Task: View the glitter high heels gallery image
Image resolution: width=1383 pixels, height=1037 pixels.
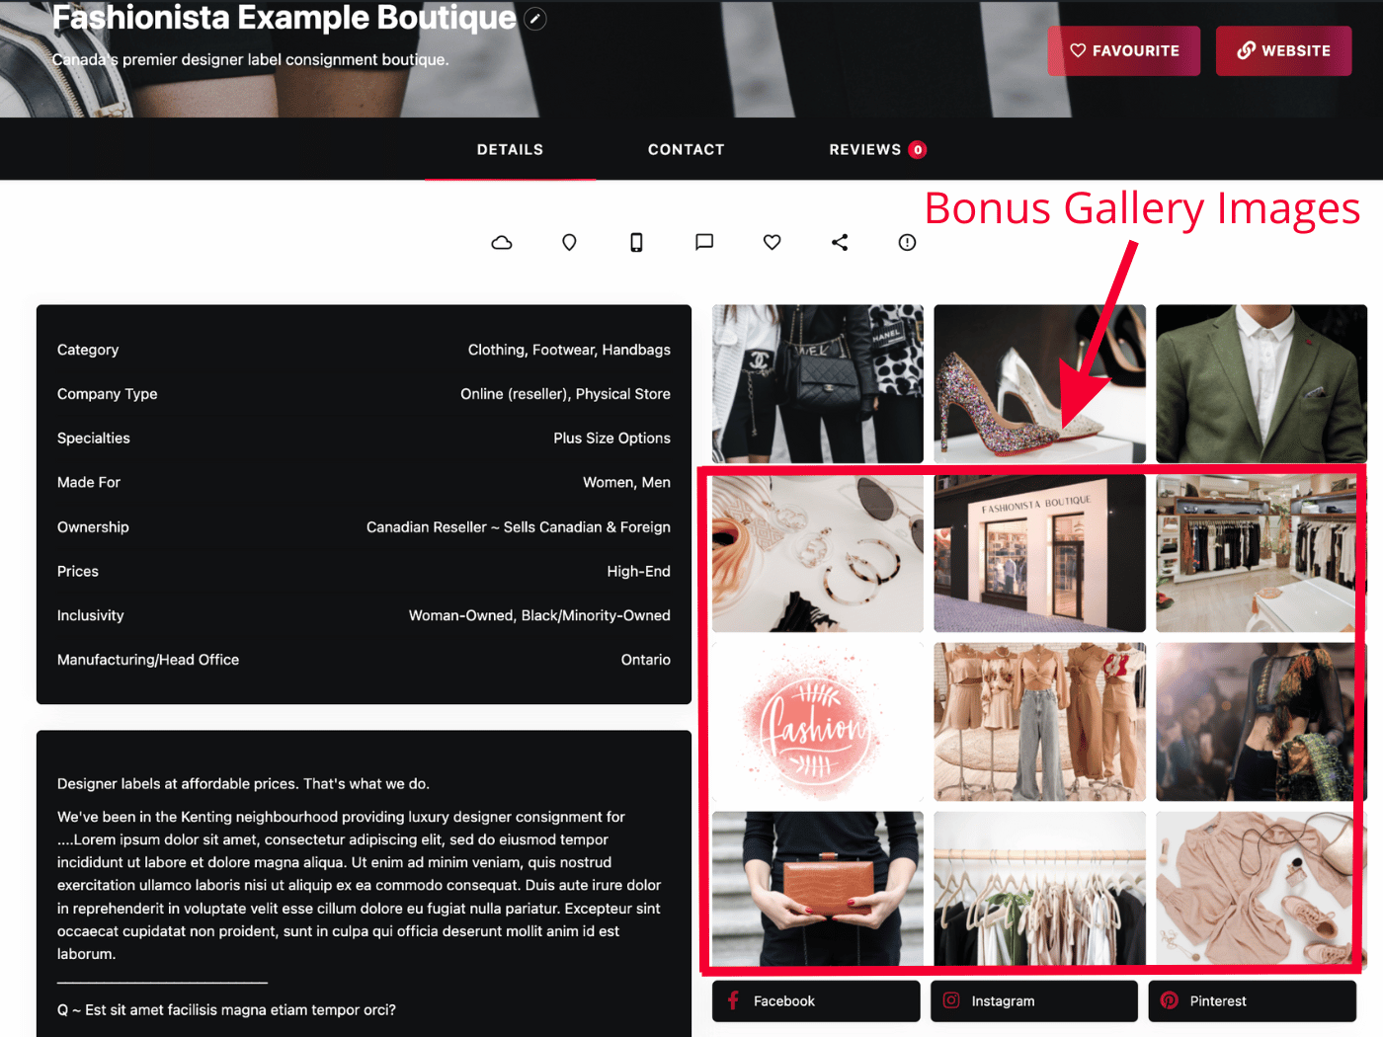Action: click(x=1040, y=383)
